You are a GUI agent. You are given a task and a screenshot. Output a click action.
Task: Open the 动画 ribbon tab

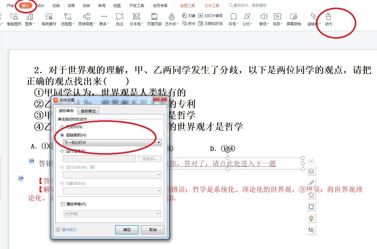71,5
